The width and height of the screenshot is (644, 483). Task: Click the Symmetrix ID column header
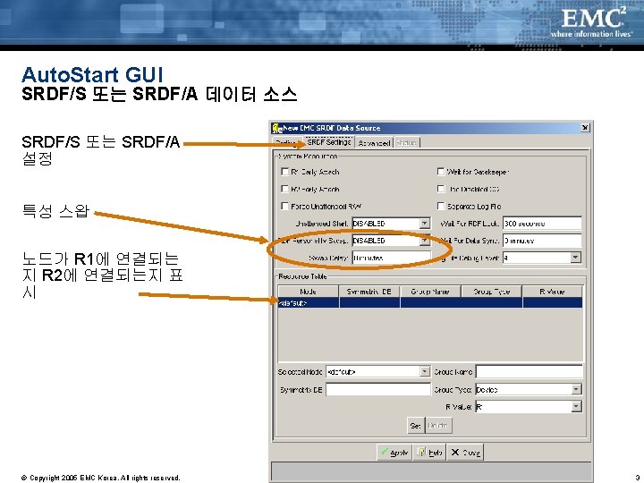click(x=369, y=292)
